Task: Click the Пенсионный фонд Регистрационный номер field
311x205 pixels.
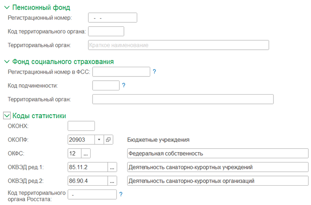Action: click(x=113, y=18)
